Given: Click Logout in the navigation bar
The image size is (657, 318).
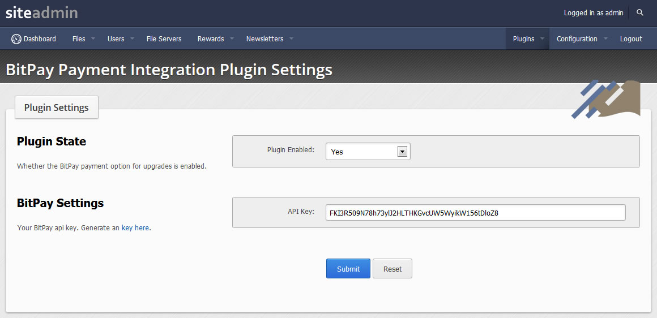Looking at the screenshot, I should point(631,39).
